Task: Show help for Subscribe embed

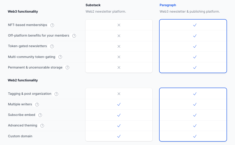Action: pos(40,115)
